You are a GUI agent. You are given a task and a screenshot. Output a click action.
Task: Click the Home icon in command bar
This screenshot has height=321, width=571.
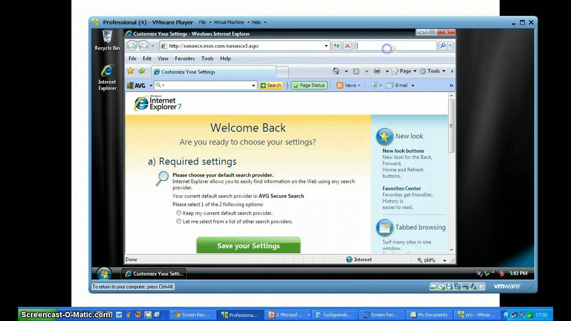(336, 71)
